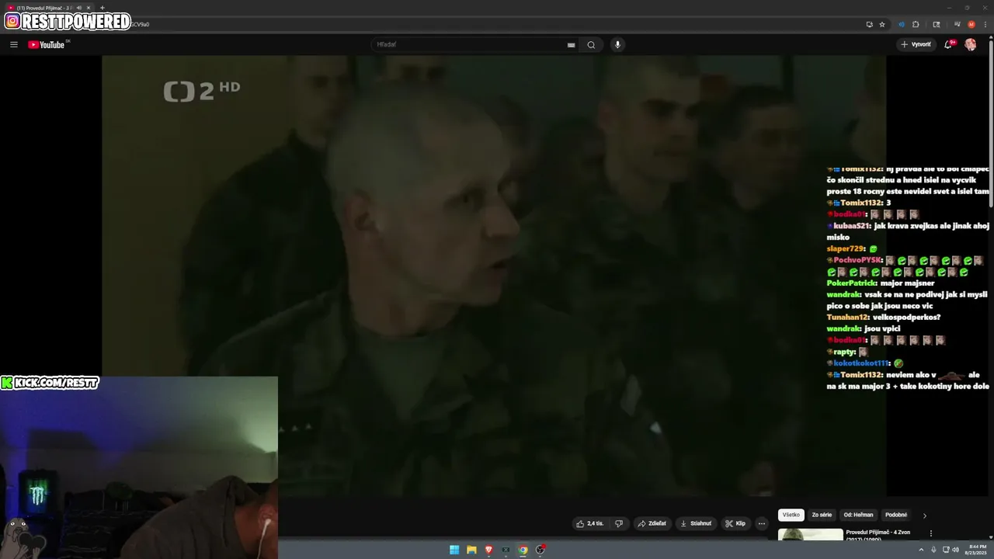This screenshot has width=994, height=559.
Task: Click the chat username Tunahan12
Action: [847, 317]
